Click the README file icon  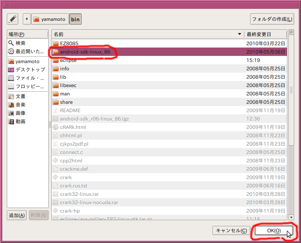[x=55, y=110]
